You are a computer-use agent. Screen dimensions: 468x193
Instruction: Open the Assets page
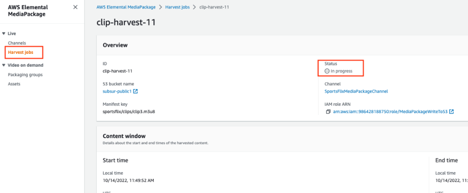tap(14, 84)
